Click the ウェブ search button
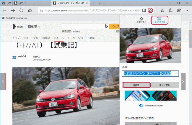This screenshot has height=125, width=192. click(x=115, y=27)
